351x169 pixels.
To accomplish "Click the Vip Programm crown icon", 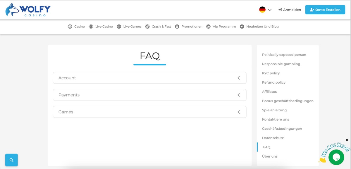I will click(x=208, y=27).
